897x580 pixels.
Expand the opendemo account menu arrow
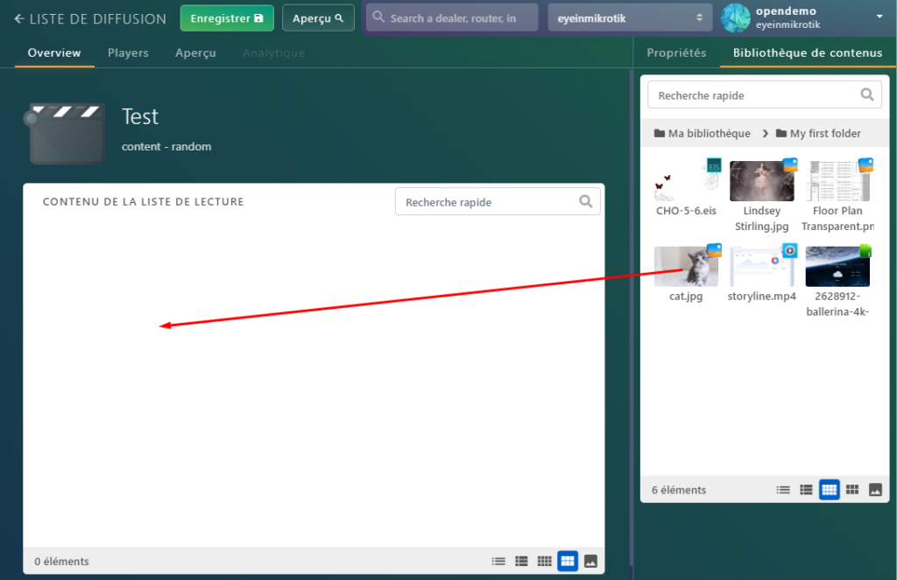click(879, 17)
